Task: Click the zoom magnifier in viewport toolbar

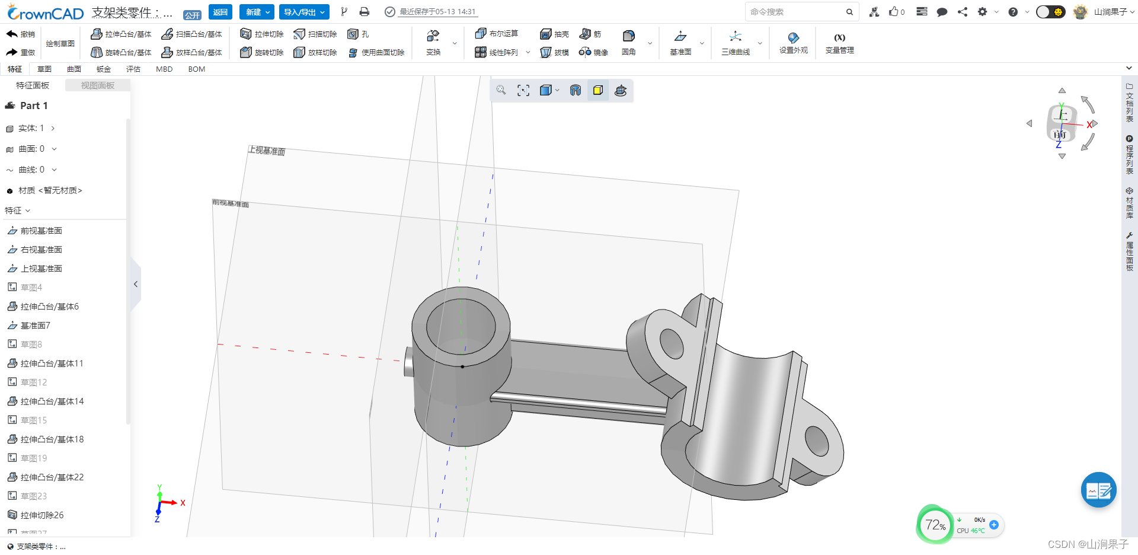Action: (x=501, y=90)
